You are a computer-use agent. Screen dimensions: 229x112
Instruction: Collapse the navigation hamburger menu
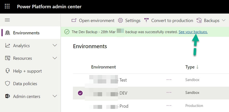point(7,20)
